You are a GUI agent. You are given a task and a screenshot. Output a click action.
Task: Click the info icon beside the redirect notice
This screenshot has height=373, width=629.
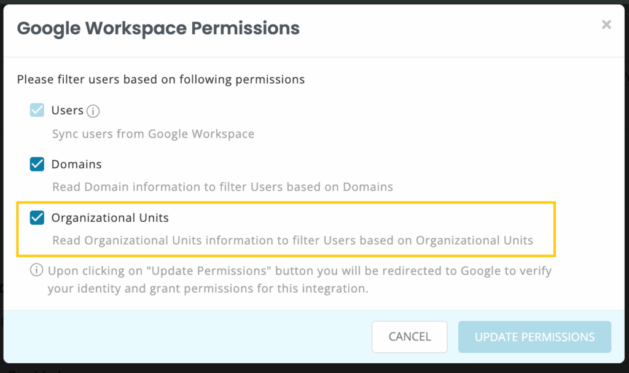37,271
